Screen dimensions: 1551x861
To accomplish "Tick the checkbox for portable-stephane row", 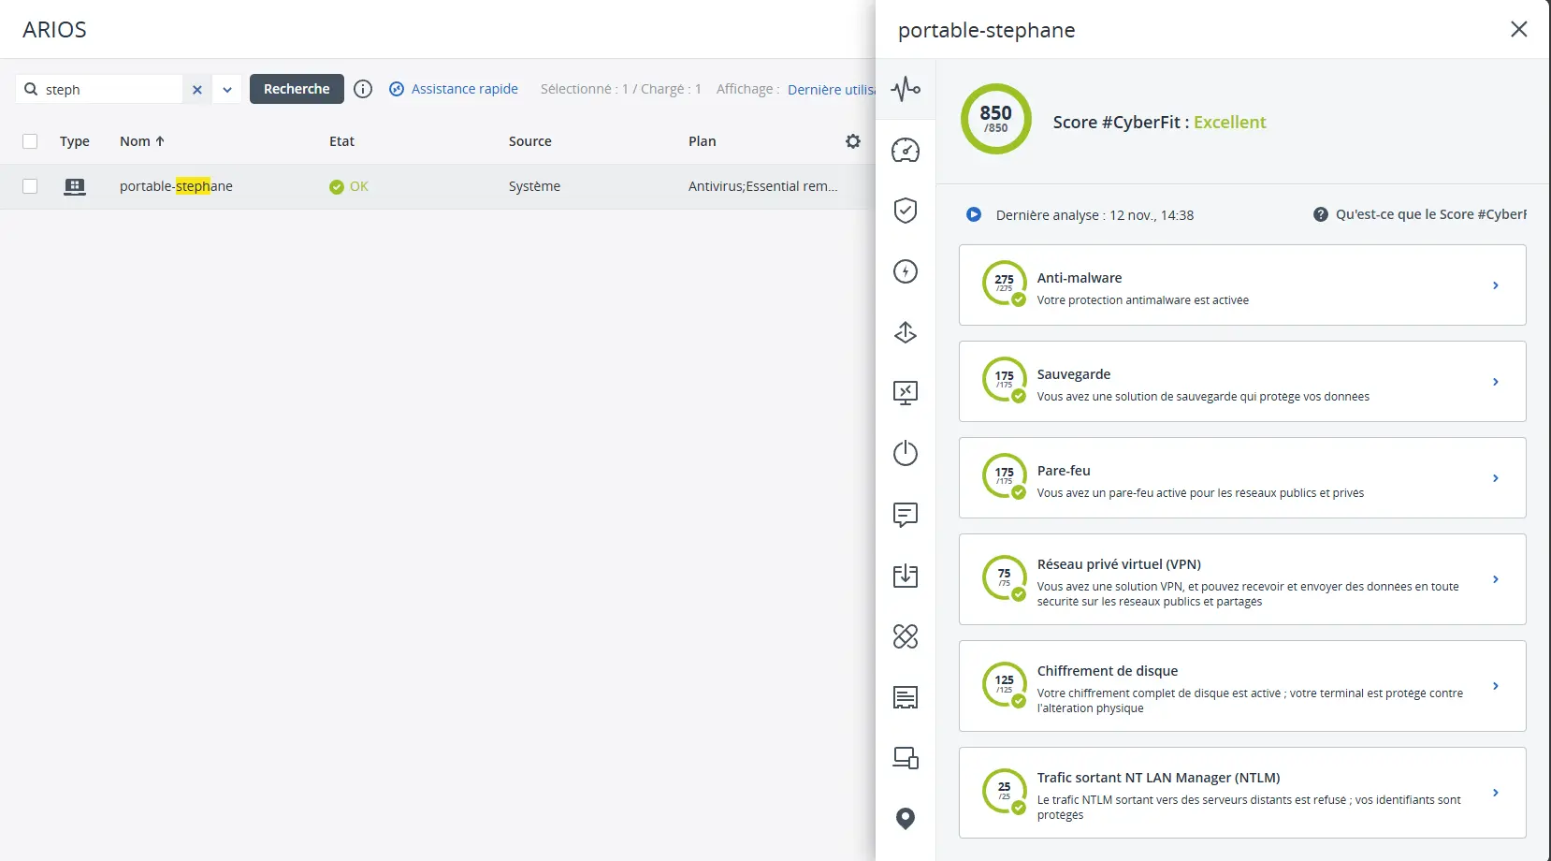I will point(30,186).
